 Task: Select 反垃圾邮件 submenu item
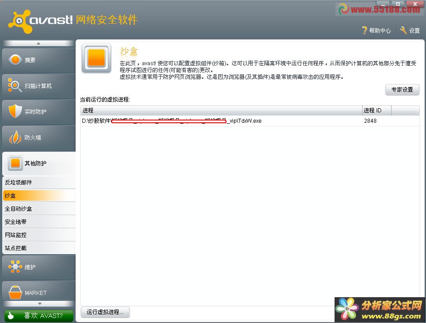pyautogui.click(x=39, y=183)
